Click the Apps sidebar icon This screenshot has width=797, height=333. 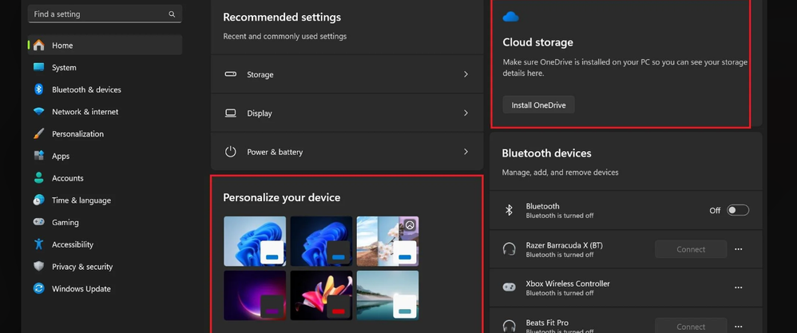[38, 156]
